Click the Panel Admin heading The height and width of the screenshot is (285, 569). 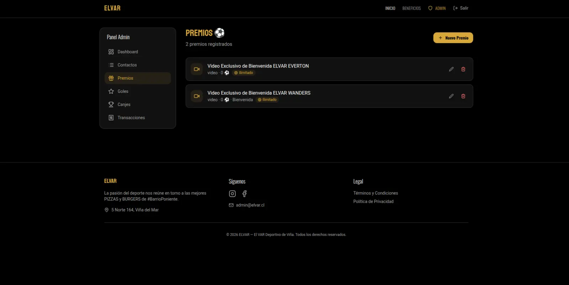pos(118,37)
